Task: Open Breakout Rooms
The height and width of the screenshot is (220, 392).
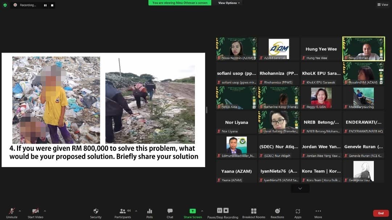Action: point(254,211)
